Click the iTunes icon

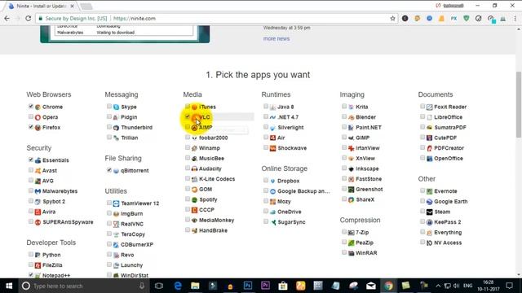tap(194, 107)
